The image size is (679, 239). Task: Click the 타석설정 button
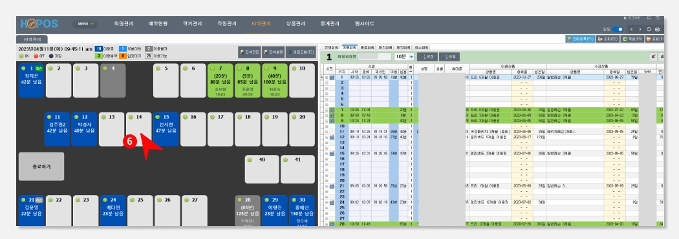tap(273, 52)
